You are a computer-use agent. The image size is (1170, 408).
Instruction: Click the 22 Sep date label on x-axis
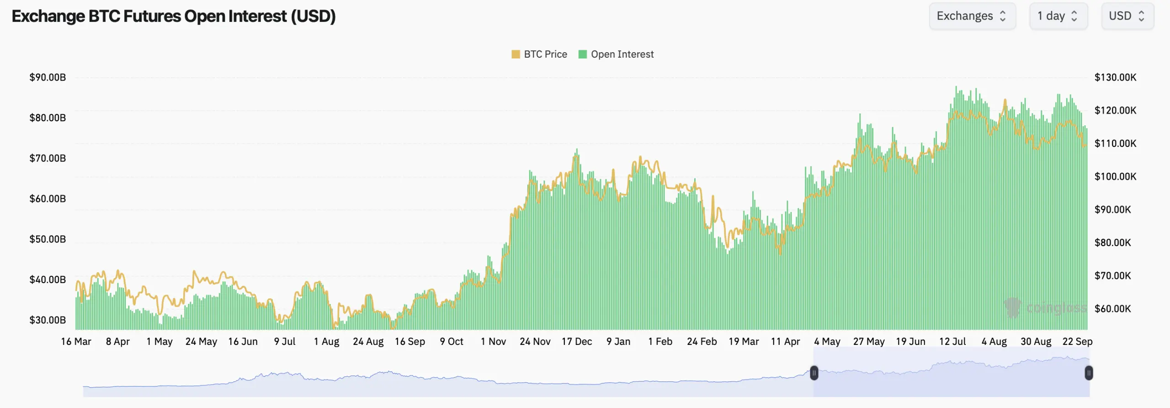(x=1077, y=342)
